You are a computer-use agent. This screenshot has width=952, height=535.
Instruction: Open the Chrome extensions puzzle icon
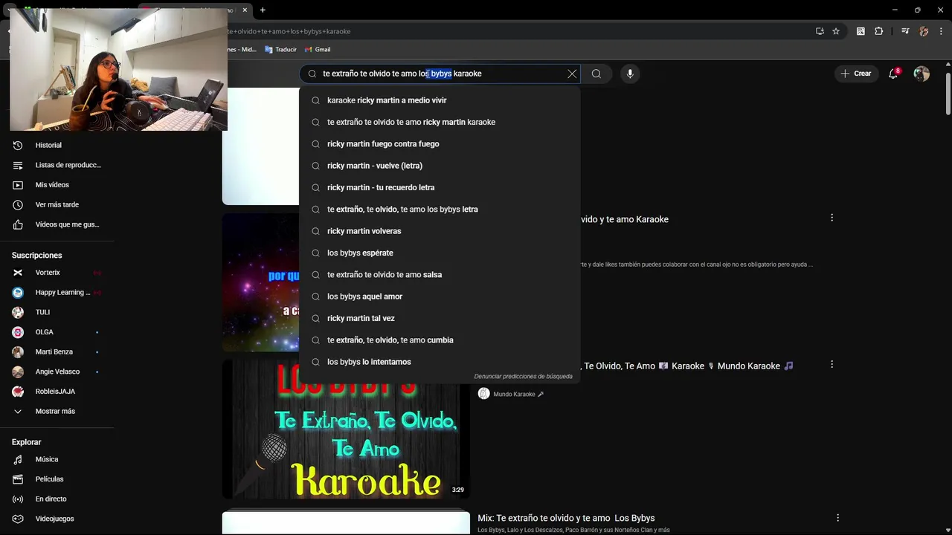[879, 31]
